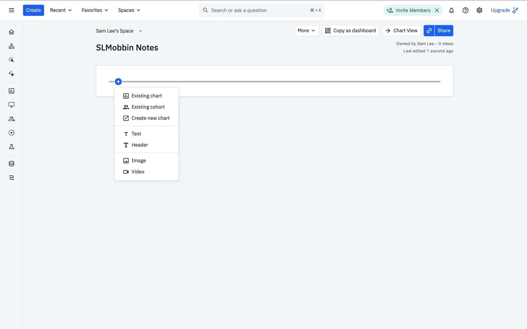Open the Home icon in sidebar

12,32
